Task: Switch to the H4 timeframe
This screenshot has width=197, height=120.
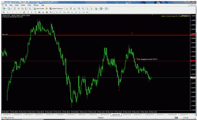Action: pyautogui.click(x=76, y=12)
